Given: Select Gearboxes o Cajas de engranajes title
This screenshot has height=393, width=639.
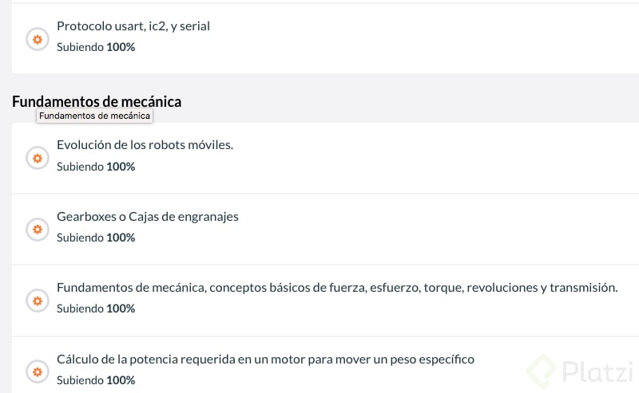Looking at the screenshot, I should coord(147,217).
